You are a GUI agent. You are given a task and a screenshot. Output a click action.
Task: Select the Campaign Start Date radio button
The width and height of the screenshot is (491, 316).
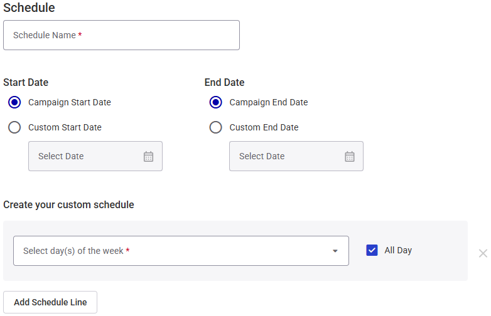[14, 102]
